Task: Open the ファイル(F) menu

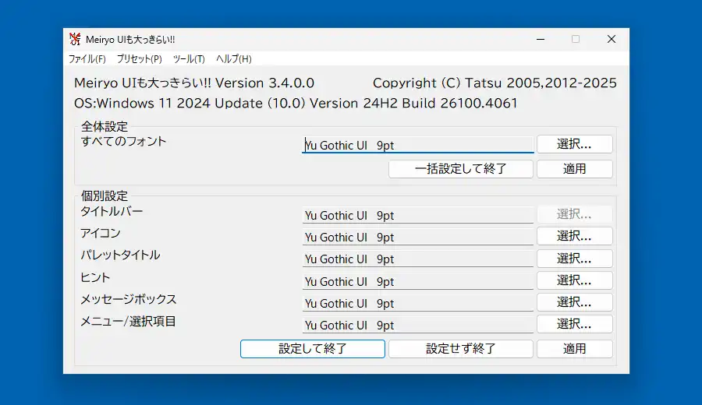Action: (x=87, y=59)
